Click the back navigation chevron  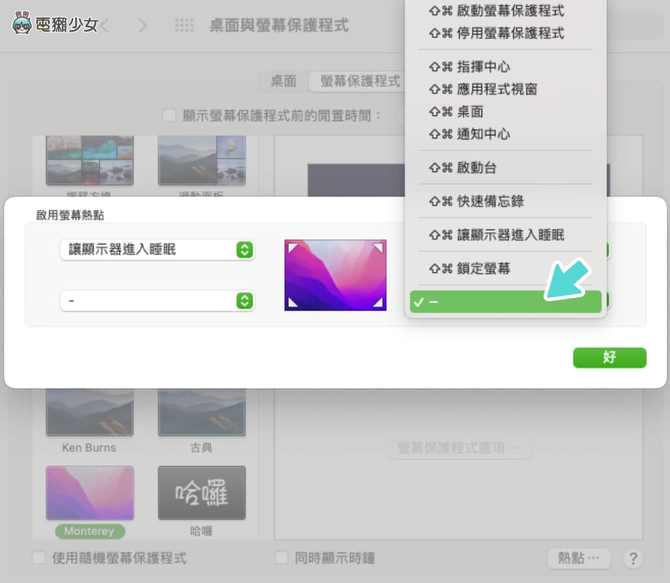point(105,26)
